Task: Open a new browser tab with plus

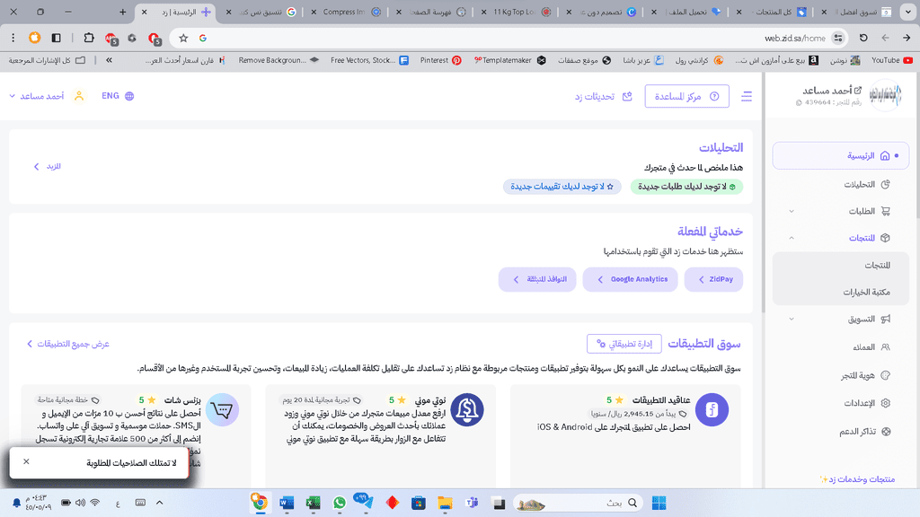Action: (x=122, y=12)
